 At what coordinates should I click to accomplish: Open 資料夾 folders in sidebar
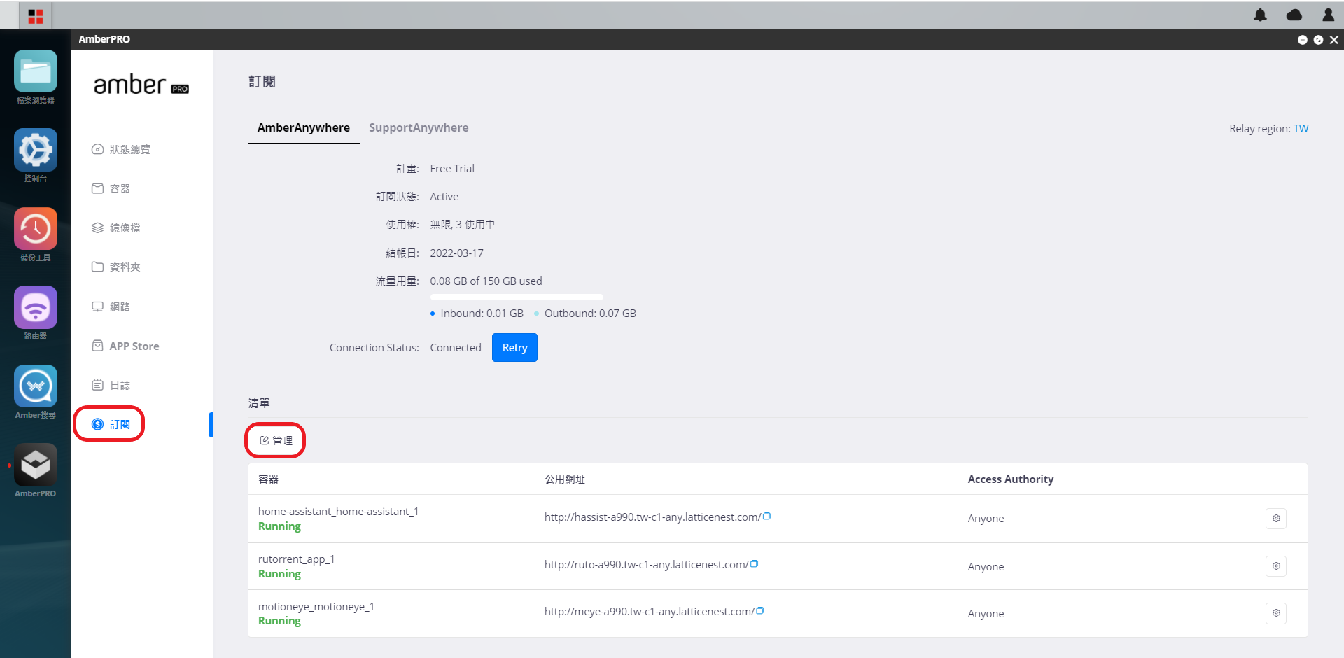pyautogui.click(x=116, y=267)
